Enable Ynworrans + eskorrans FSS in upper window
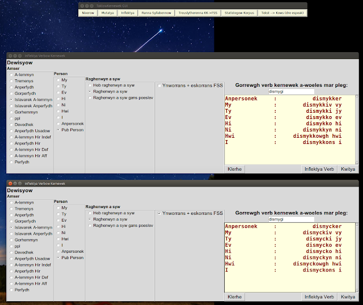363x305 pixels. click(190, 86)
